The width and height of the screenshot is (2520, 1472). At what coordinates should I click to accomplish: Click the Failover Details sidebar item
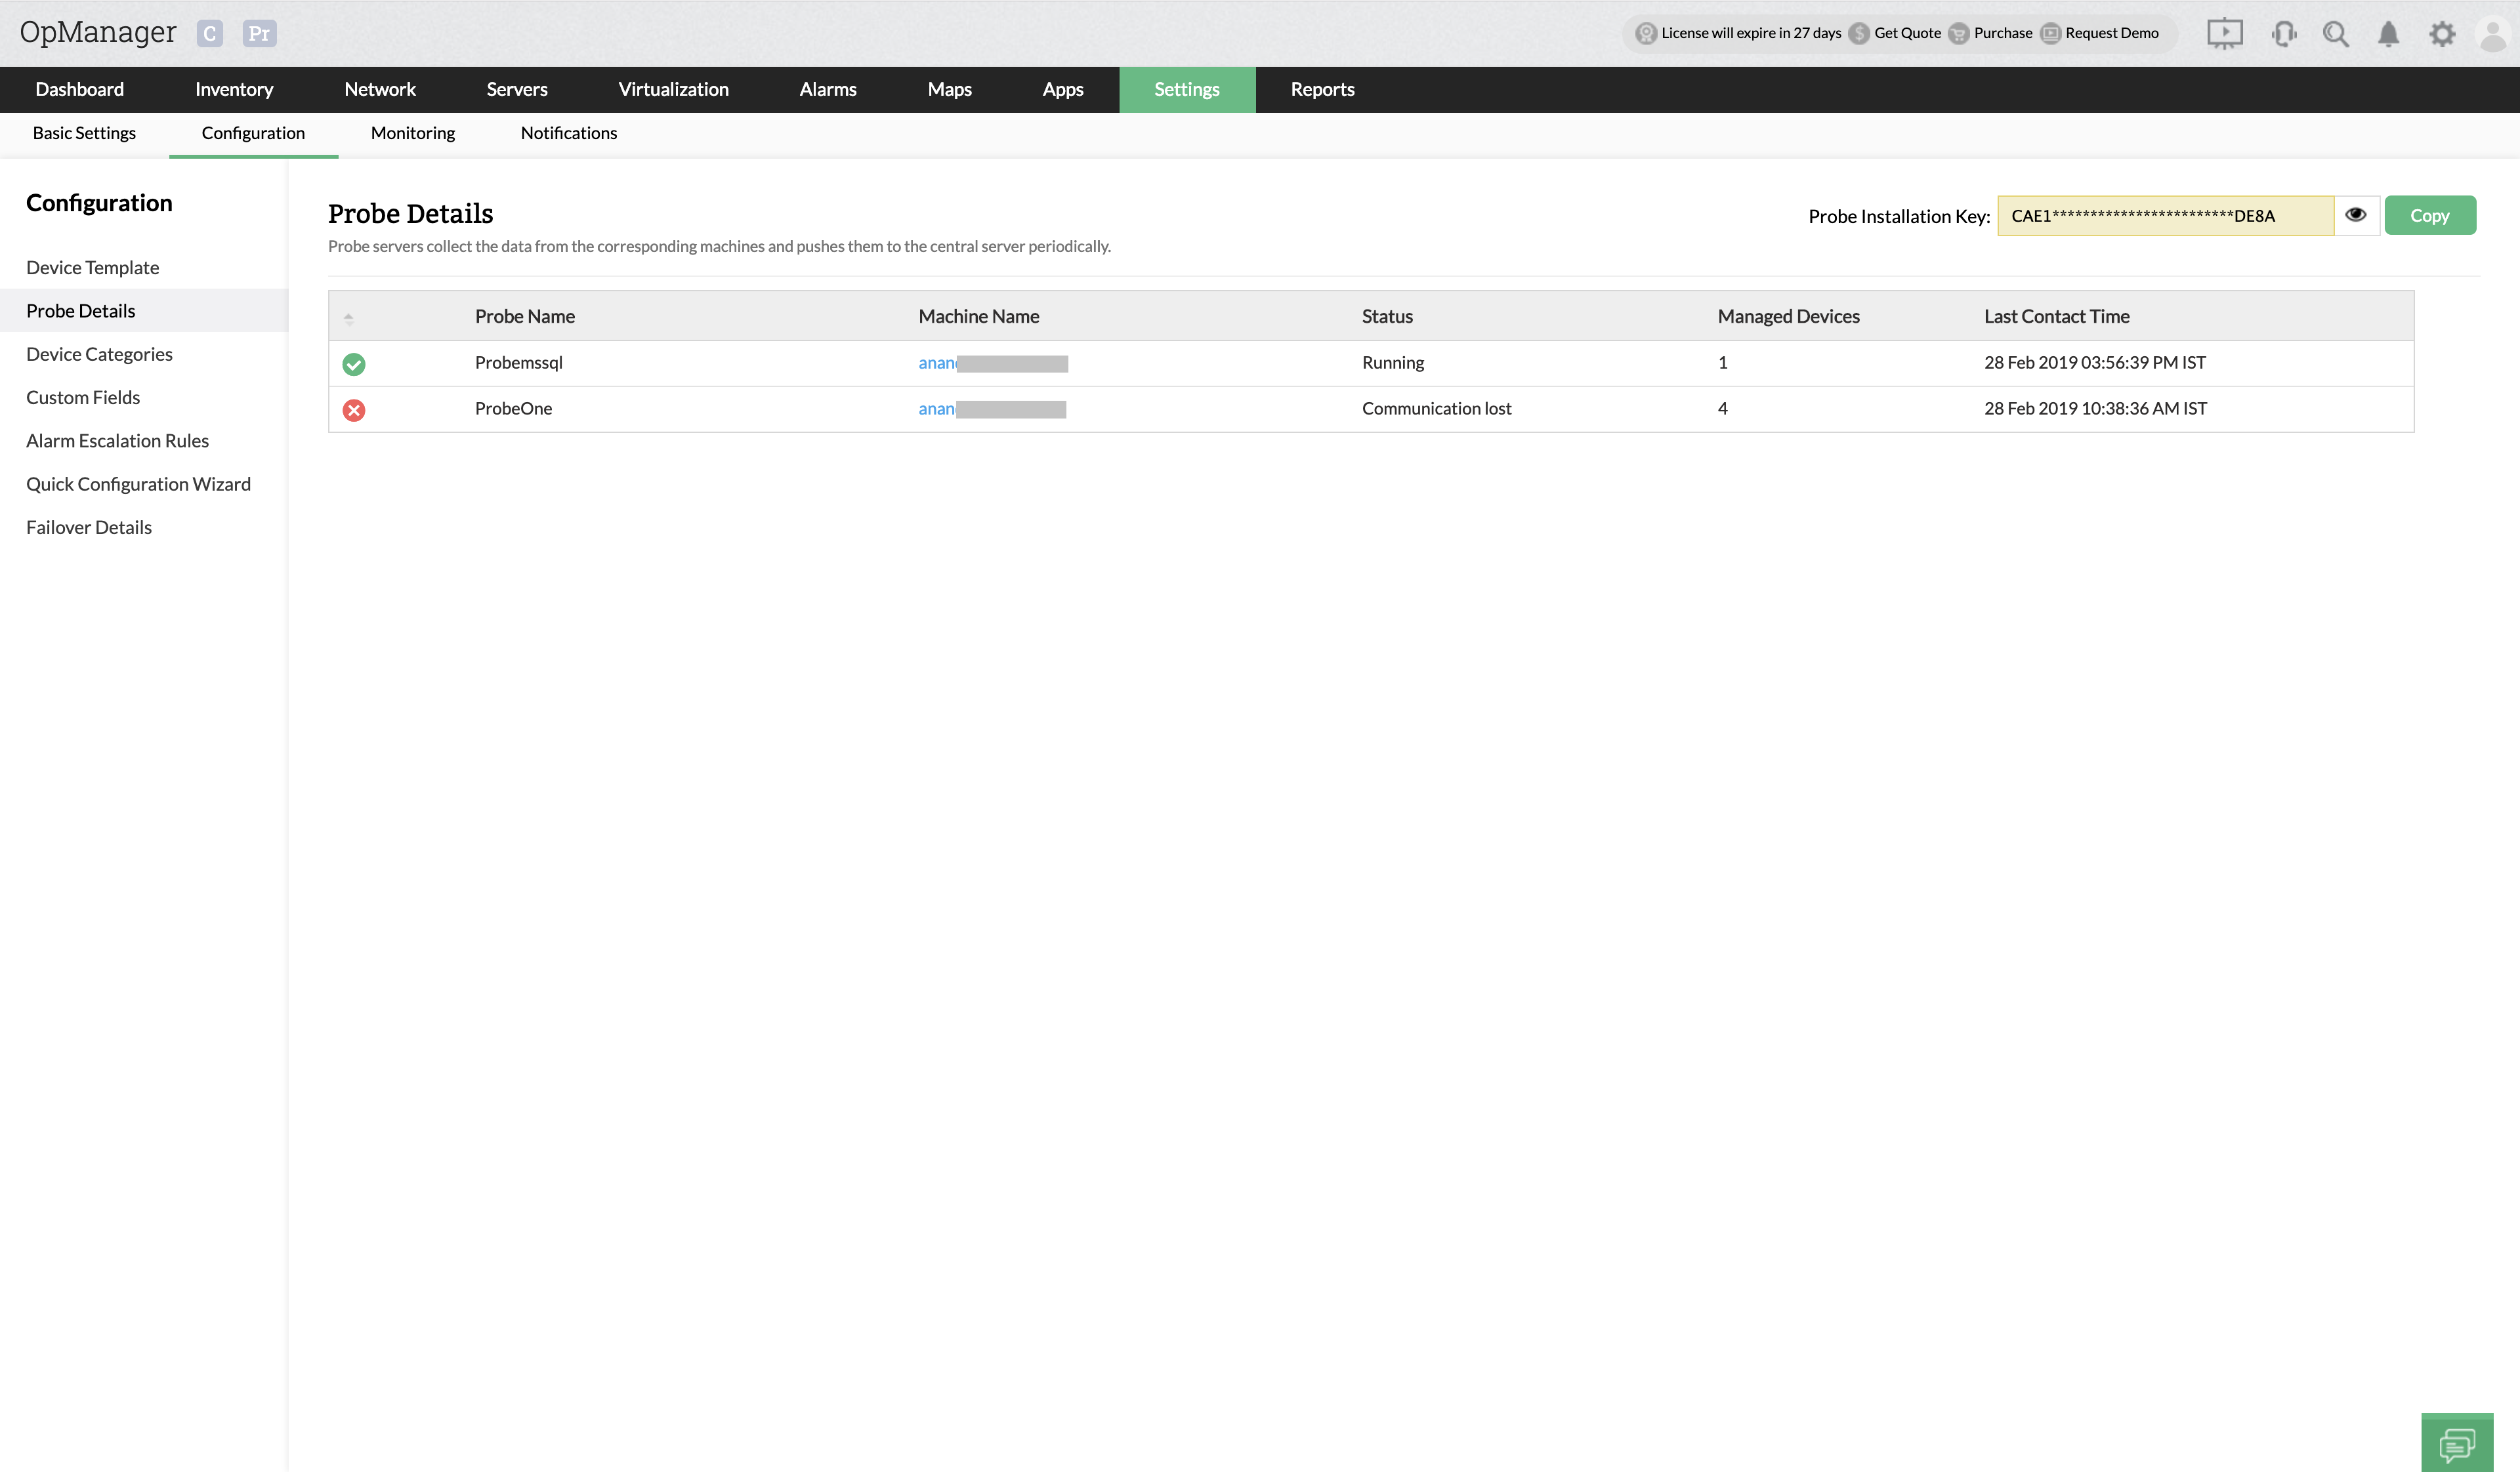pos(89,525)
